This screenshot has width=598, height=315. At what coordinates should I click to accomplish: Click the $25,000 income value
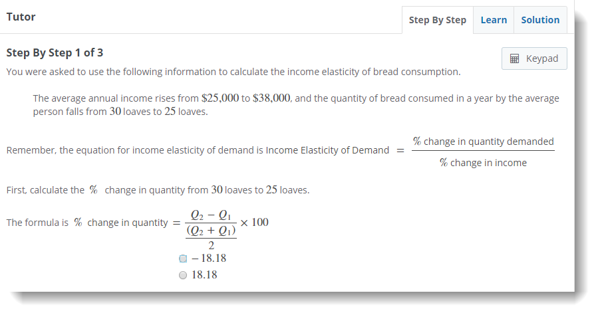(x=220, y=98)
